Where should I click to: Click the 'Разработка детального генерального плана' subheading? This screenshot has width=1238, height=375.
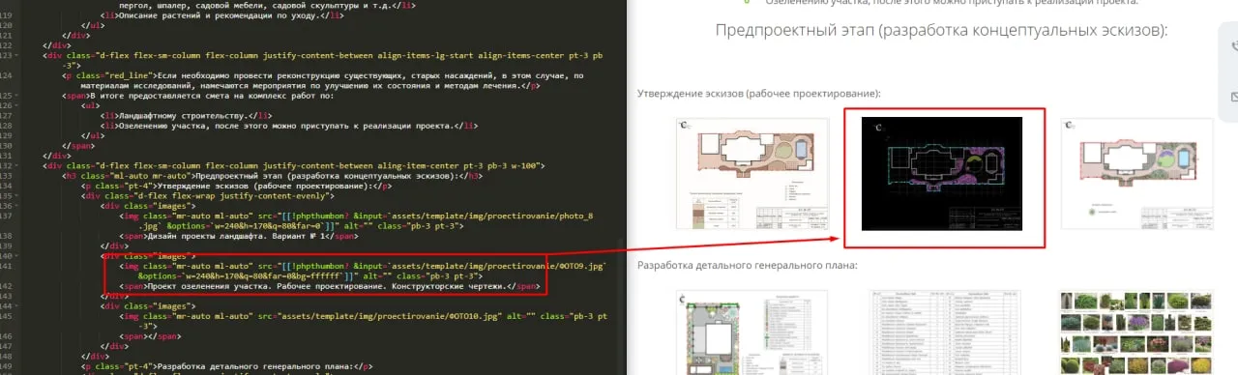pos(747,266)
